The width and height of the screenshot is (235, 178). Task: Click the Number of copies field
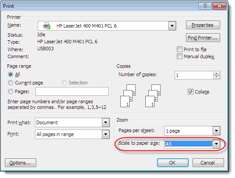(x=194, y=75)
